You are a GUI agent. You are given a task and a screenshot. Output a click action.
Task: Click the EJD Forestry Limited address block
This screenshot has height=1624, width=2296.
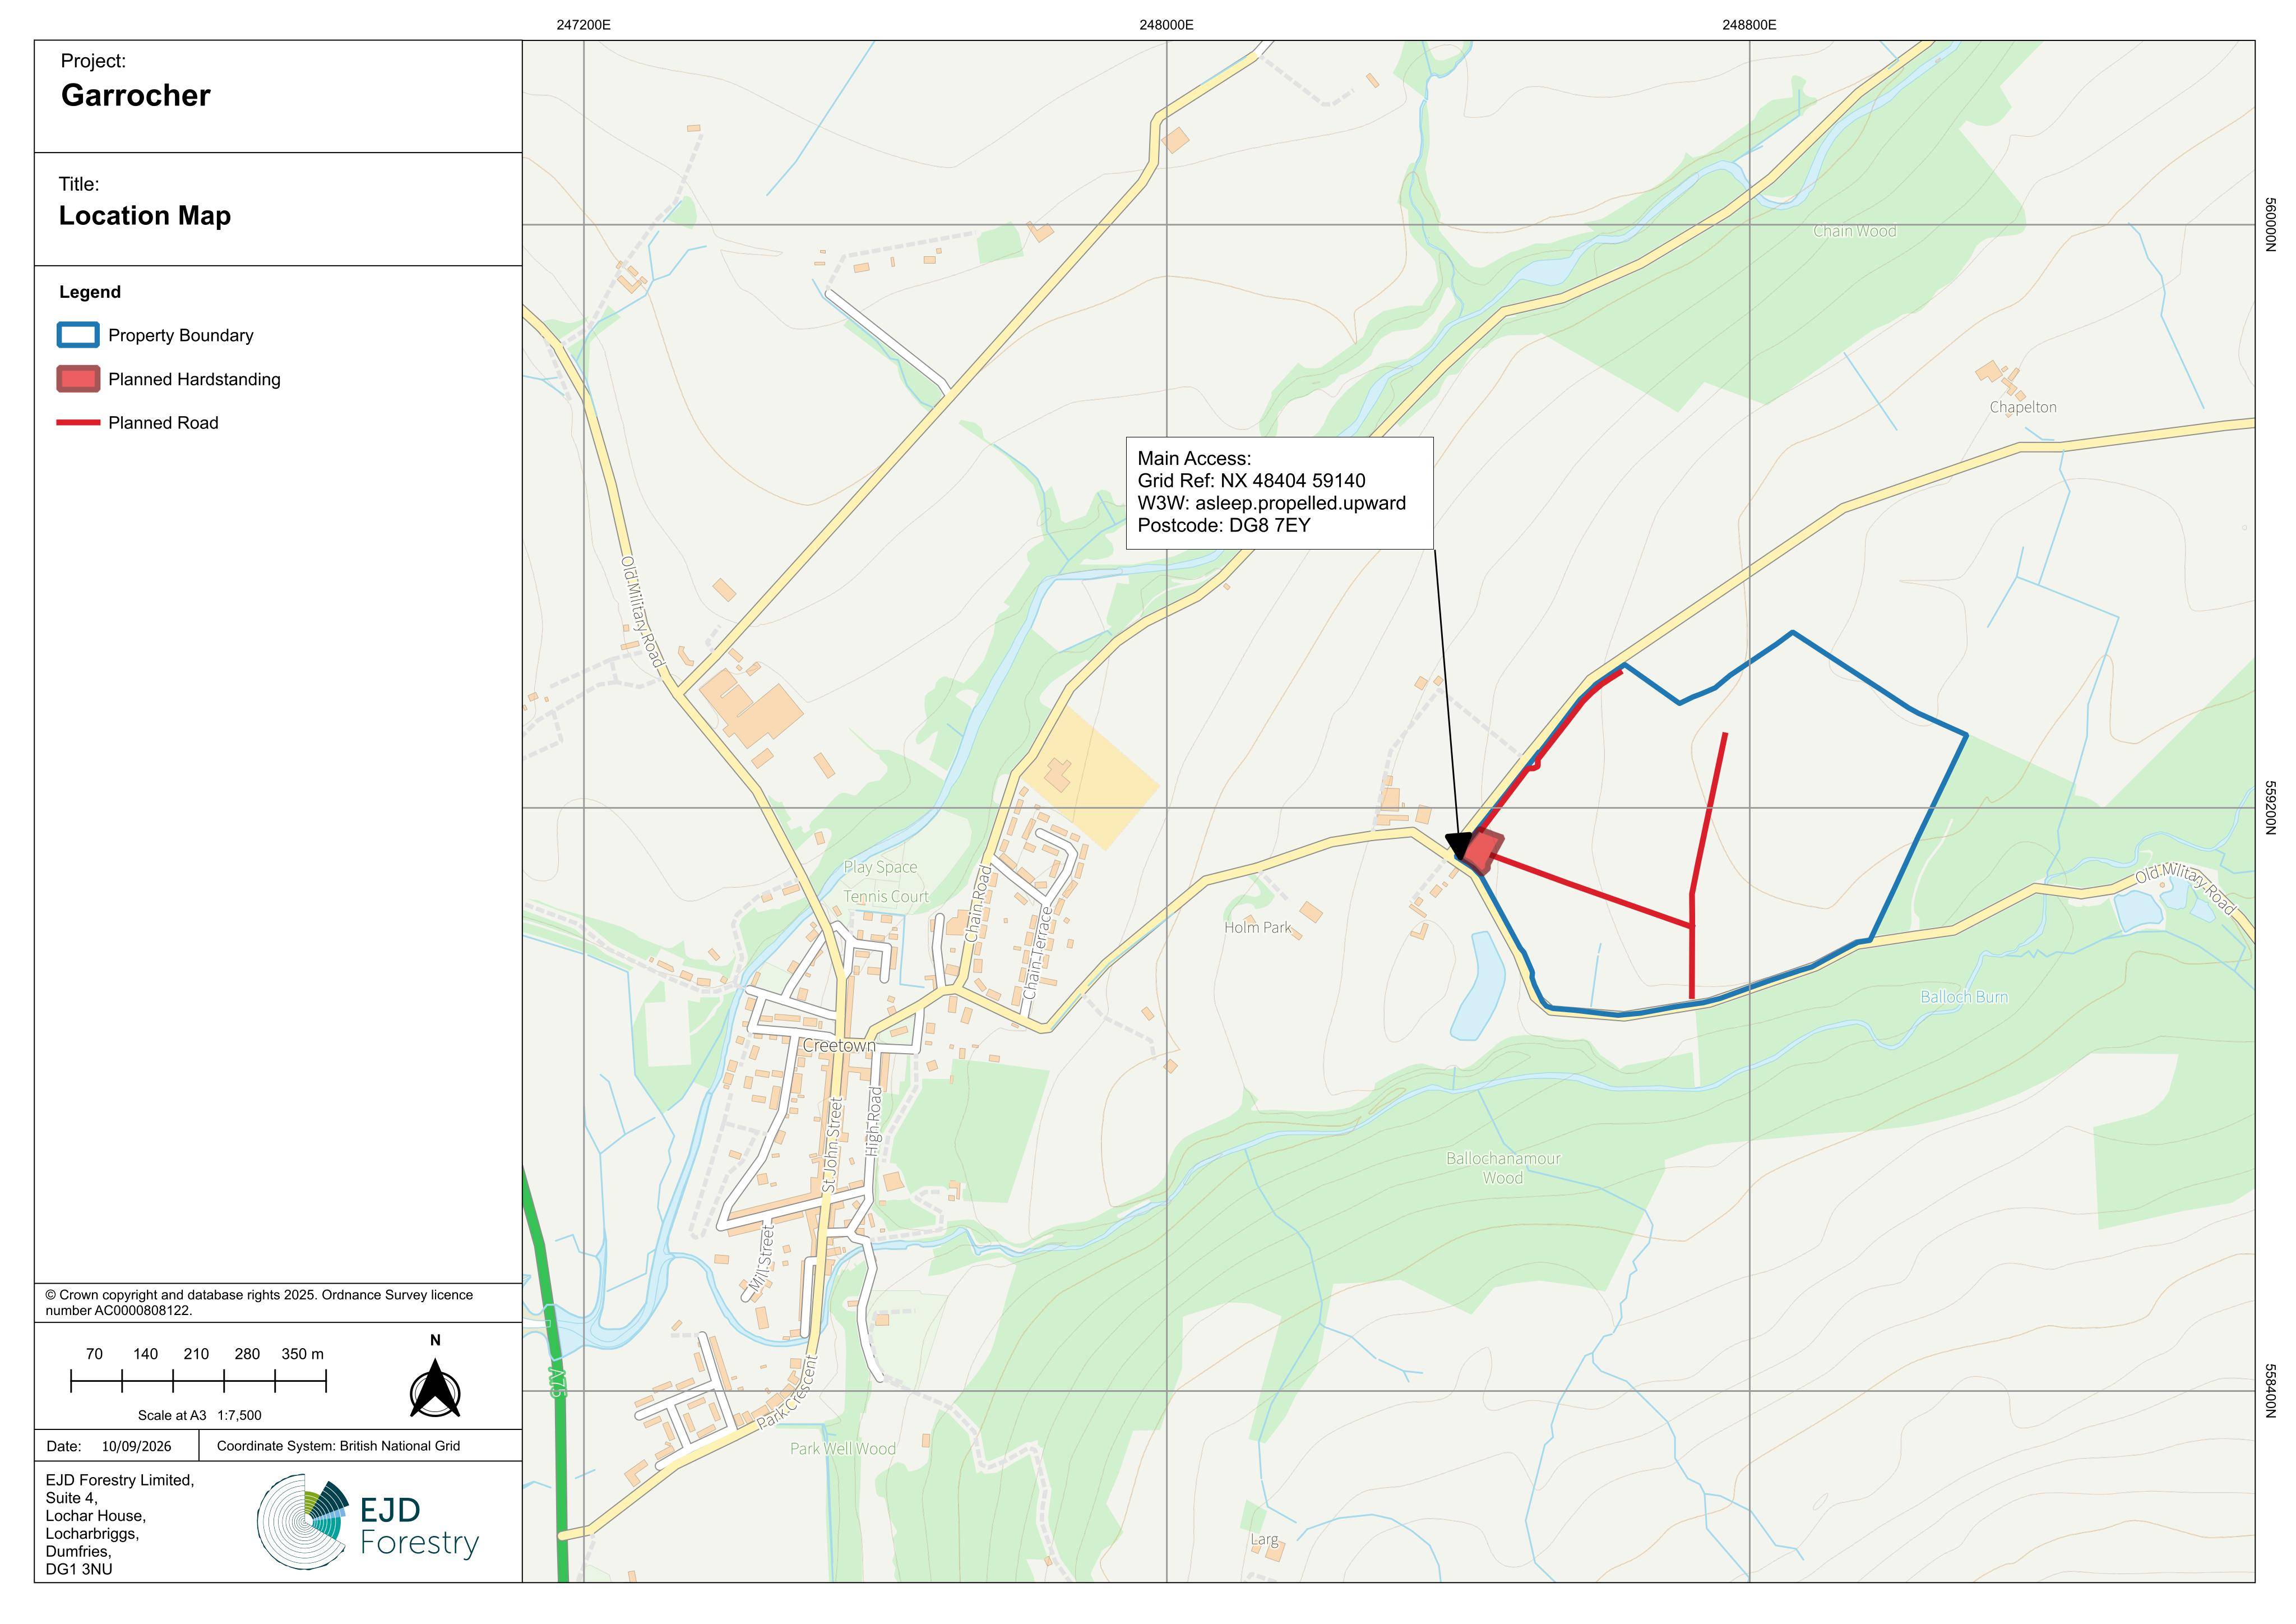120,1524
